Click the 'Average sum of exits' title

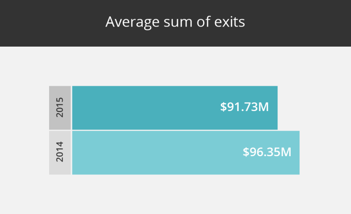pyautogui.click(x=175, y=22)
